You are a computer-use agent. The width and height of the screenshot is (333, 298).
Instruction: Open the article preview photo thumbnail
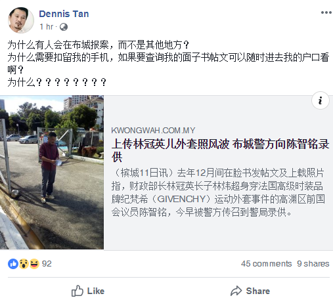(52, 172)
